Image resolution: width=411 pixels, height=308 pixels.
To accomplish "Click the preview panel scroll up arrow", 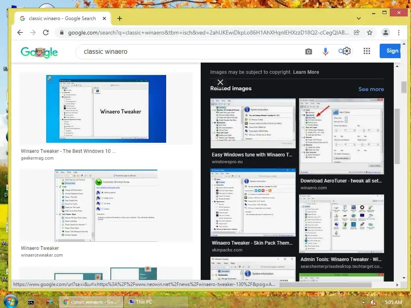I will [397, 66].
